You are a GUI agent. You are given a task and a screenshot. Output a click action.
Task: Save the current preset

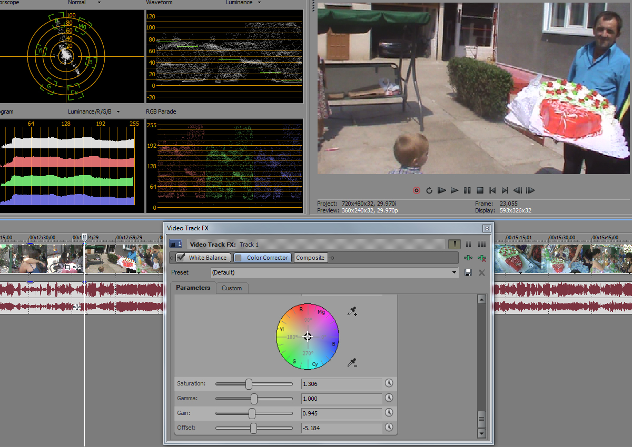[x=468, y=272]
